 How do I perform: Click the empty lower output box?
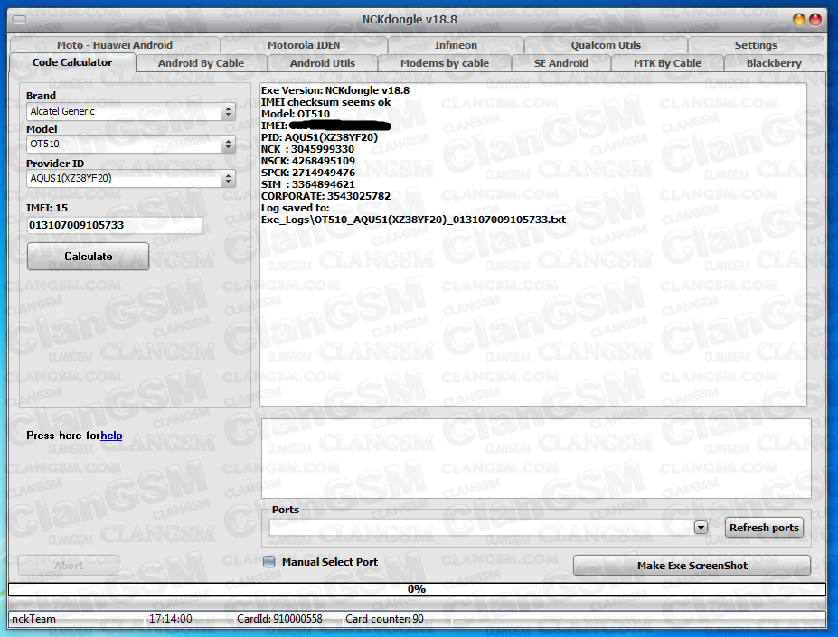tap(536, 458)
